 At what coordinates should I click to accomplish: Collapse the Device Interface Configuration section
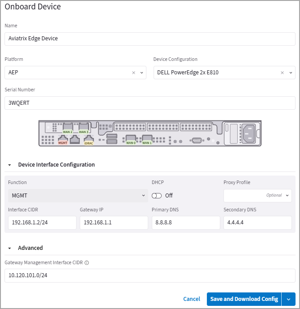point(10,165)
